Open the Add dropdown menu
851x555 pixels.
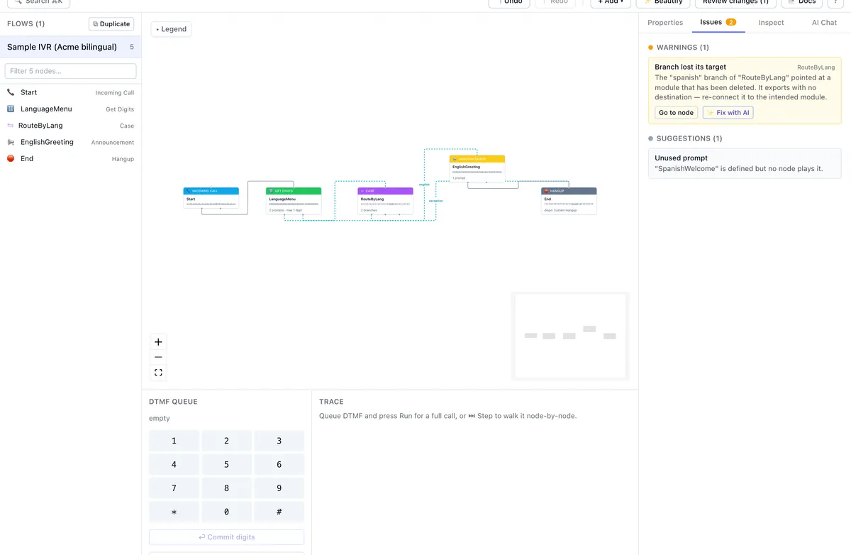tap(611, 2)
